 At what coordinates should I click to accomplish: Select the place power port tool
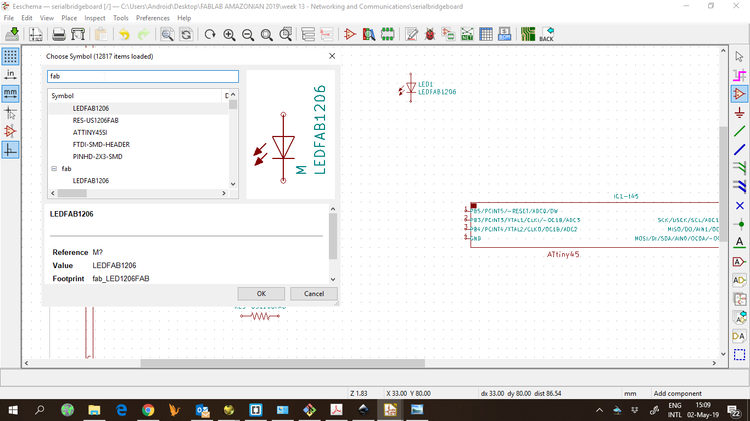pos(740,112)
